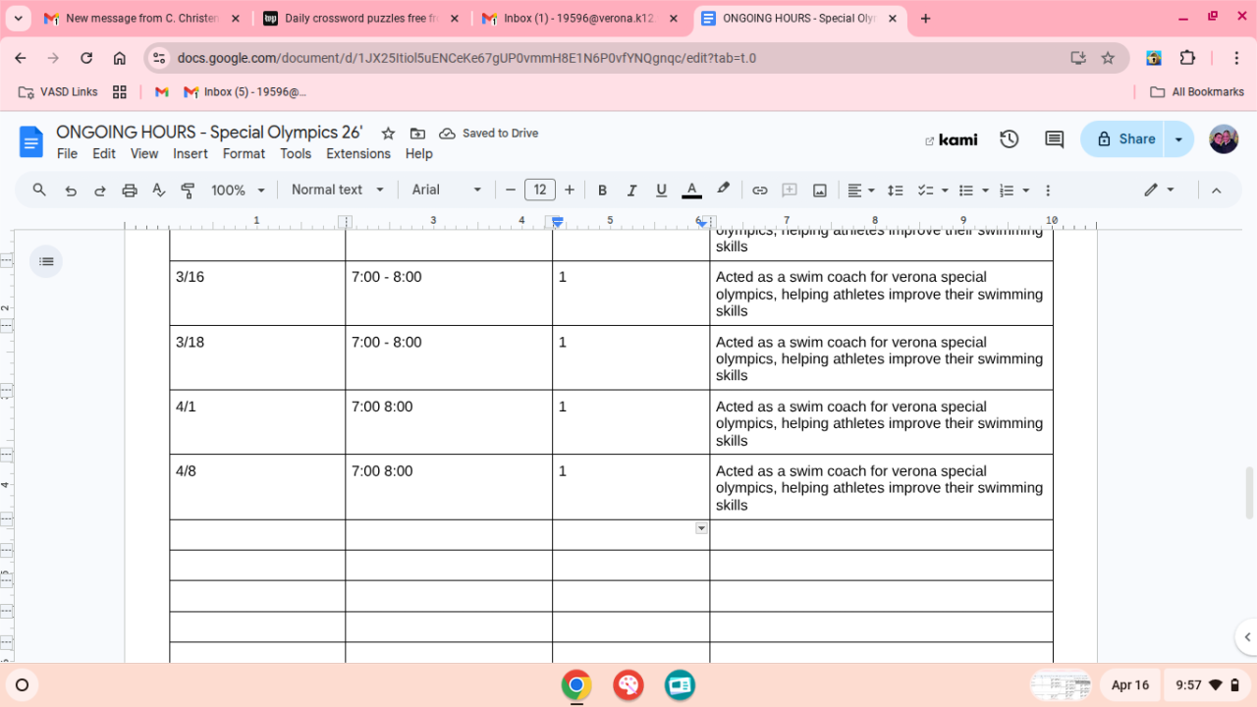The height and width of the screenshot is (707, 1257).
Task: Choose the highlight color
Action: pyautogui.click(x=724, y=190)
